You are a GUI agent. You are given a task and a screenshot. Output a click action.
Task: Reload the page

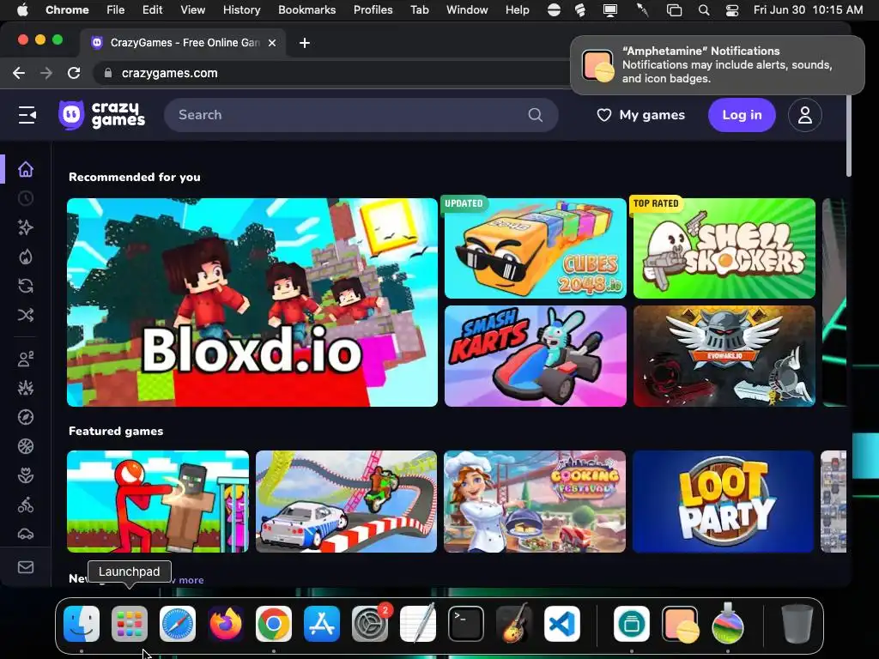74,73
